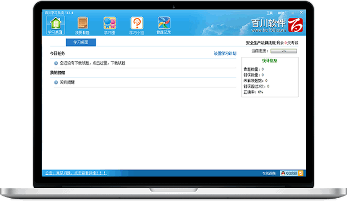Click the green 统计信息 heading

click(269, 61)
